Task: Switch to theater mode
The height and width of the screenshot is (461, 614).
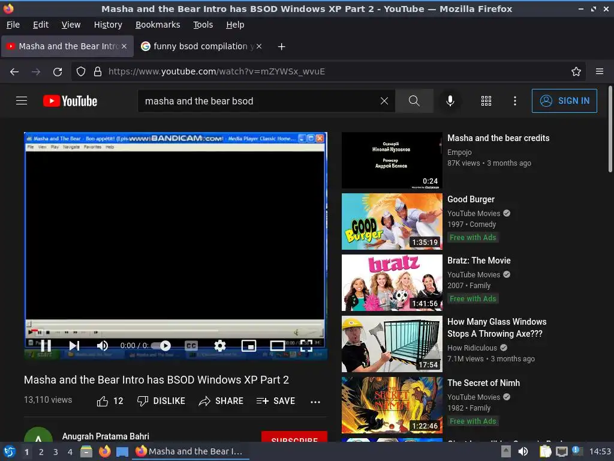Action: [277, 345]
